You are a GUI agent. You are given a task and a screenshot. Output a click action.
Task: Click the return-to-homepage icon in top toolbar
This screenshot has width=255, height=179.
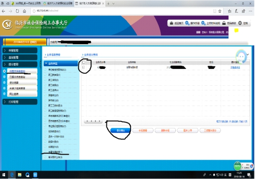pos(171,23)
